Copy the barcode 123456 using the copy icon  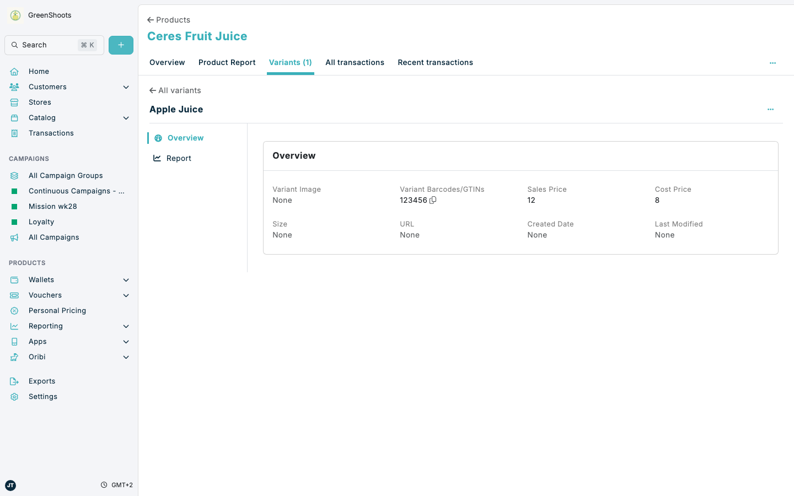[432, 200]
